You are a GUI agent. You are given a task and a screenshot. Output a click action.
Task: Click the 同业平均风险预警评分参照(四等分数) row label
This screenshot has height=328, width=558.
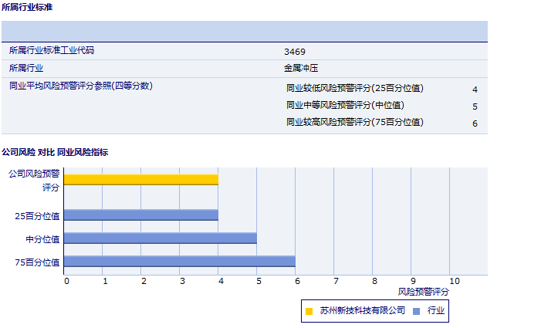click(x=80, y=86)
